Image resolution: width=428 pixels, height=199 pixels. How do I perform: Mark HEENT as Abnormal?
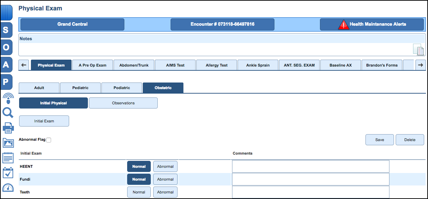[165, 166]
